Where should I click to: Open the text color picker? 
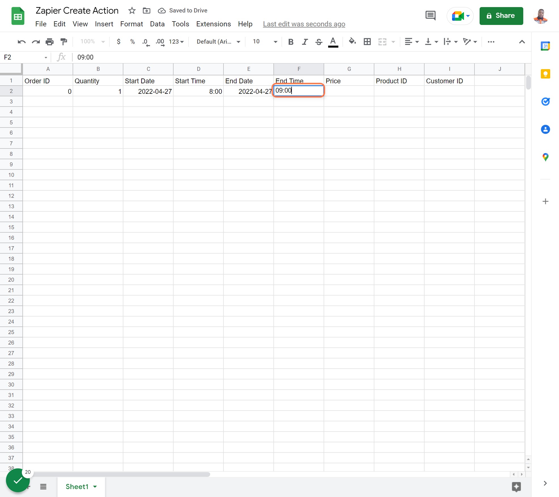[x=333, y=42]
